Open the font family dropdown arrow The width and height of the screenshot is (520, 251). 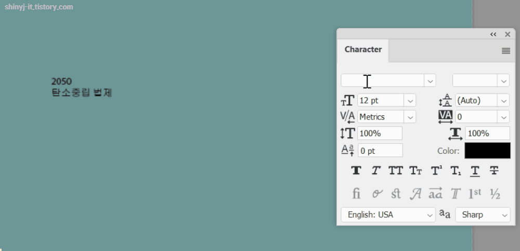click(x=430, y=81)
